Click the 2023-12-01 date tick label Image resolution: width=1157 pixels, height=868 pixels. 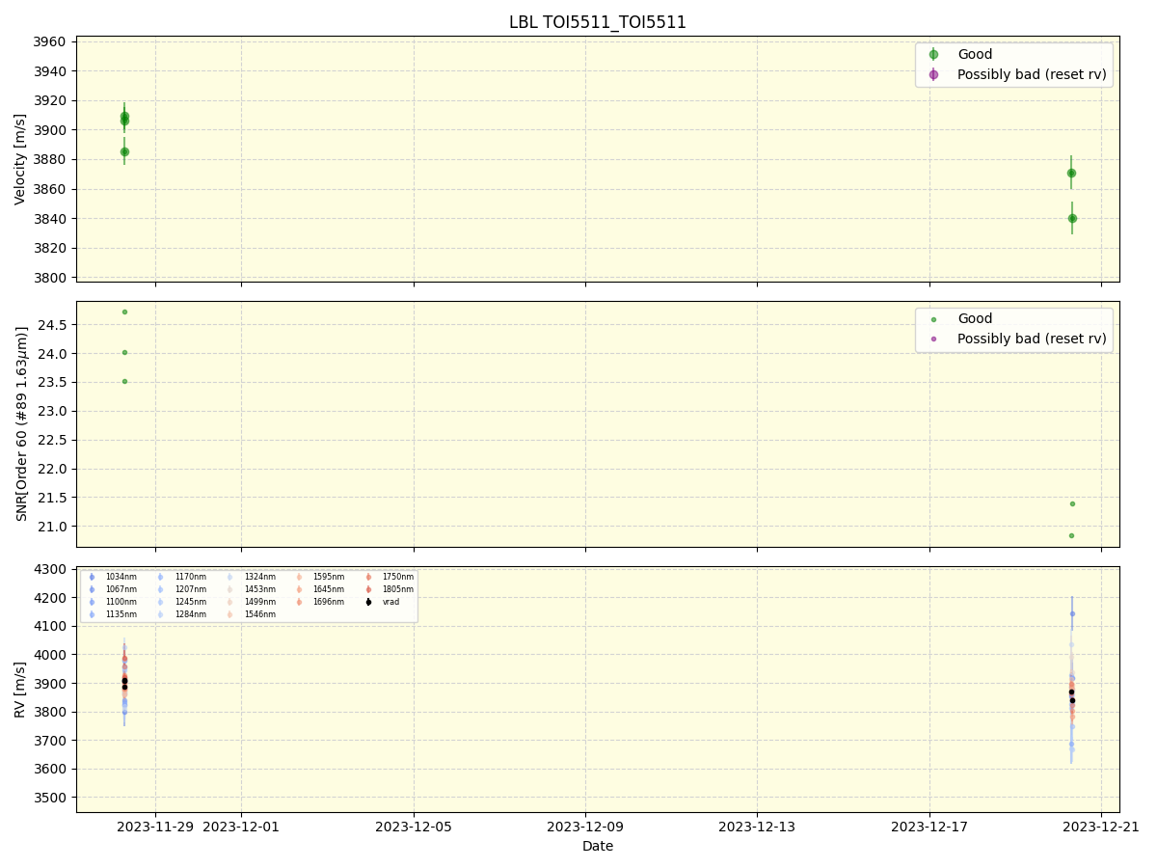pos(242,827)
